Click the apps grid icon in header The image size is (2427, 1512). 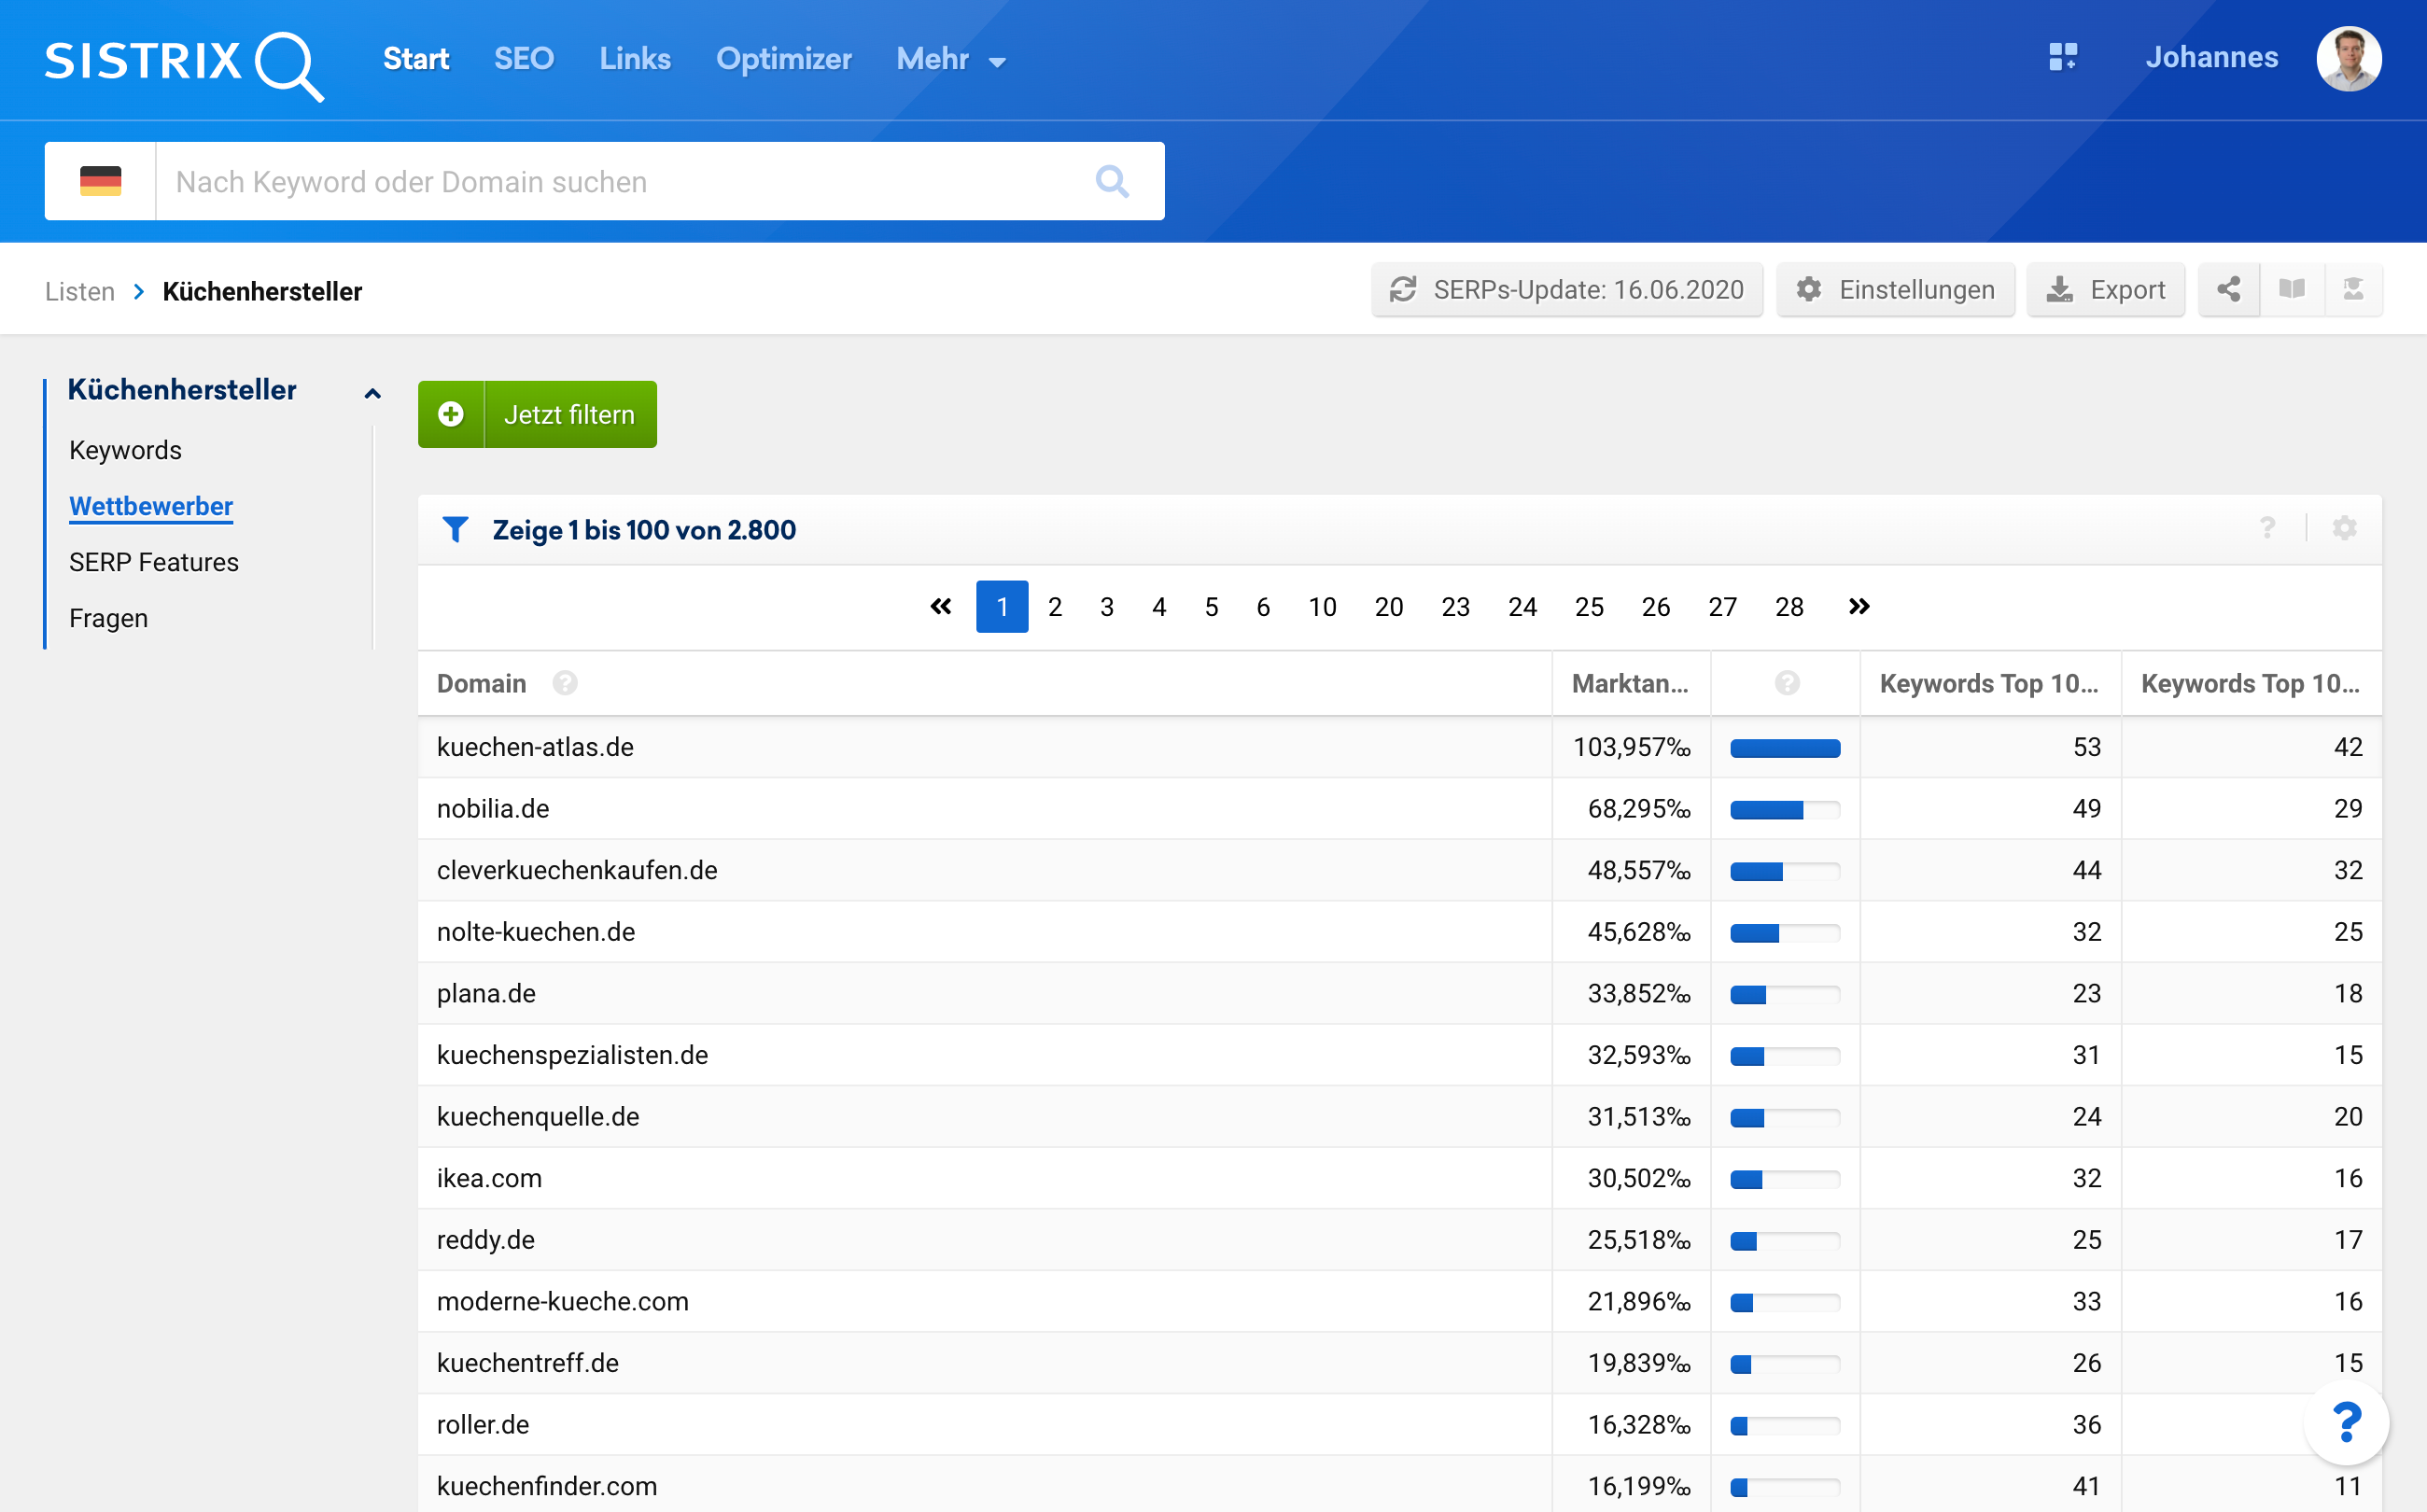2062,57
